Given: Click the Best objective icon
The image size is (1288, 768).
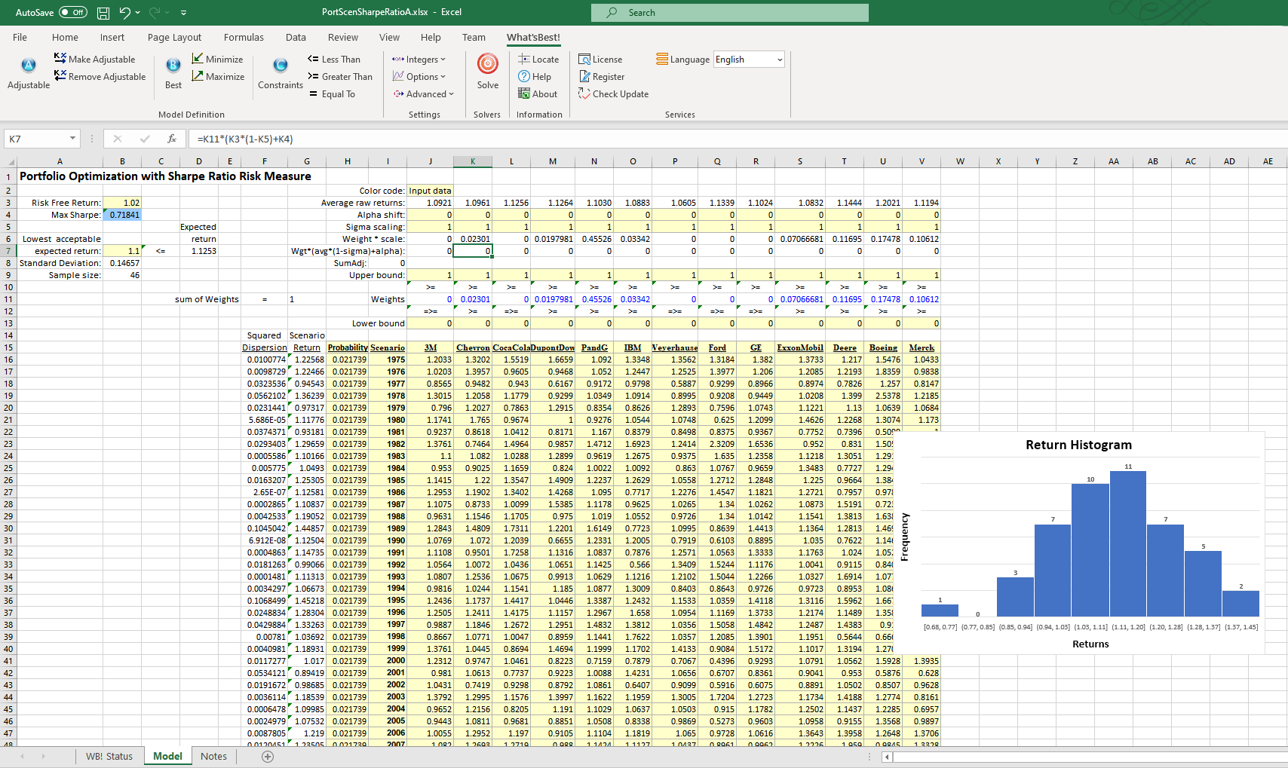Looking at the screenshot, I should pyautogui.click(x=173, y=66).
